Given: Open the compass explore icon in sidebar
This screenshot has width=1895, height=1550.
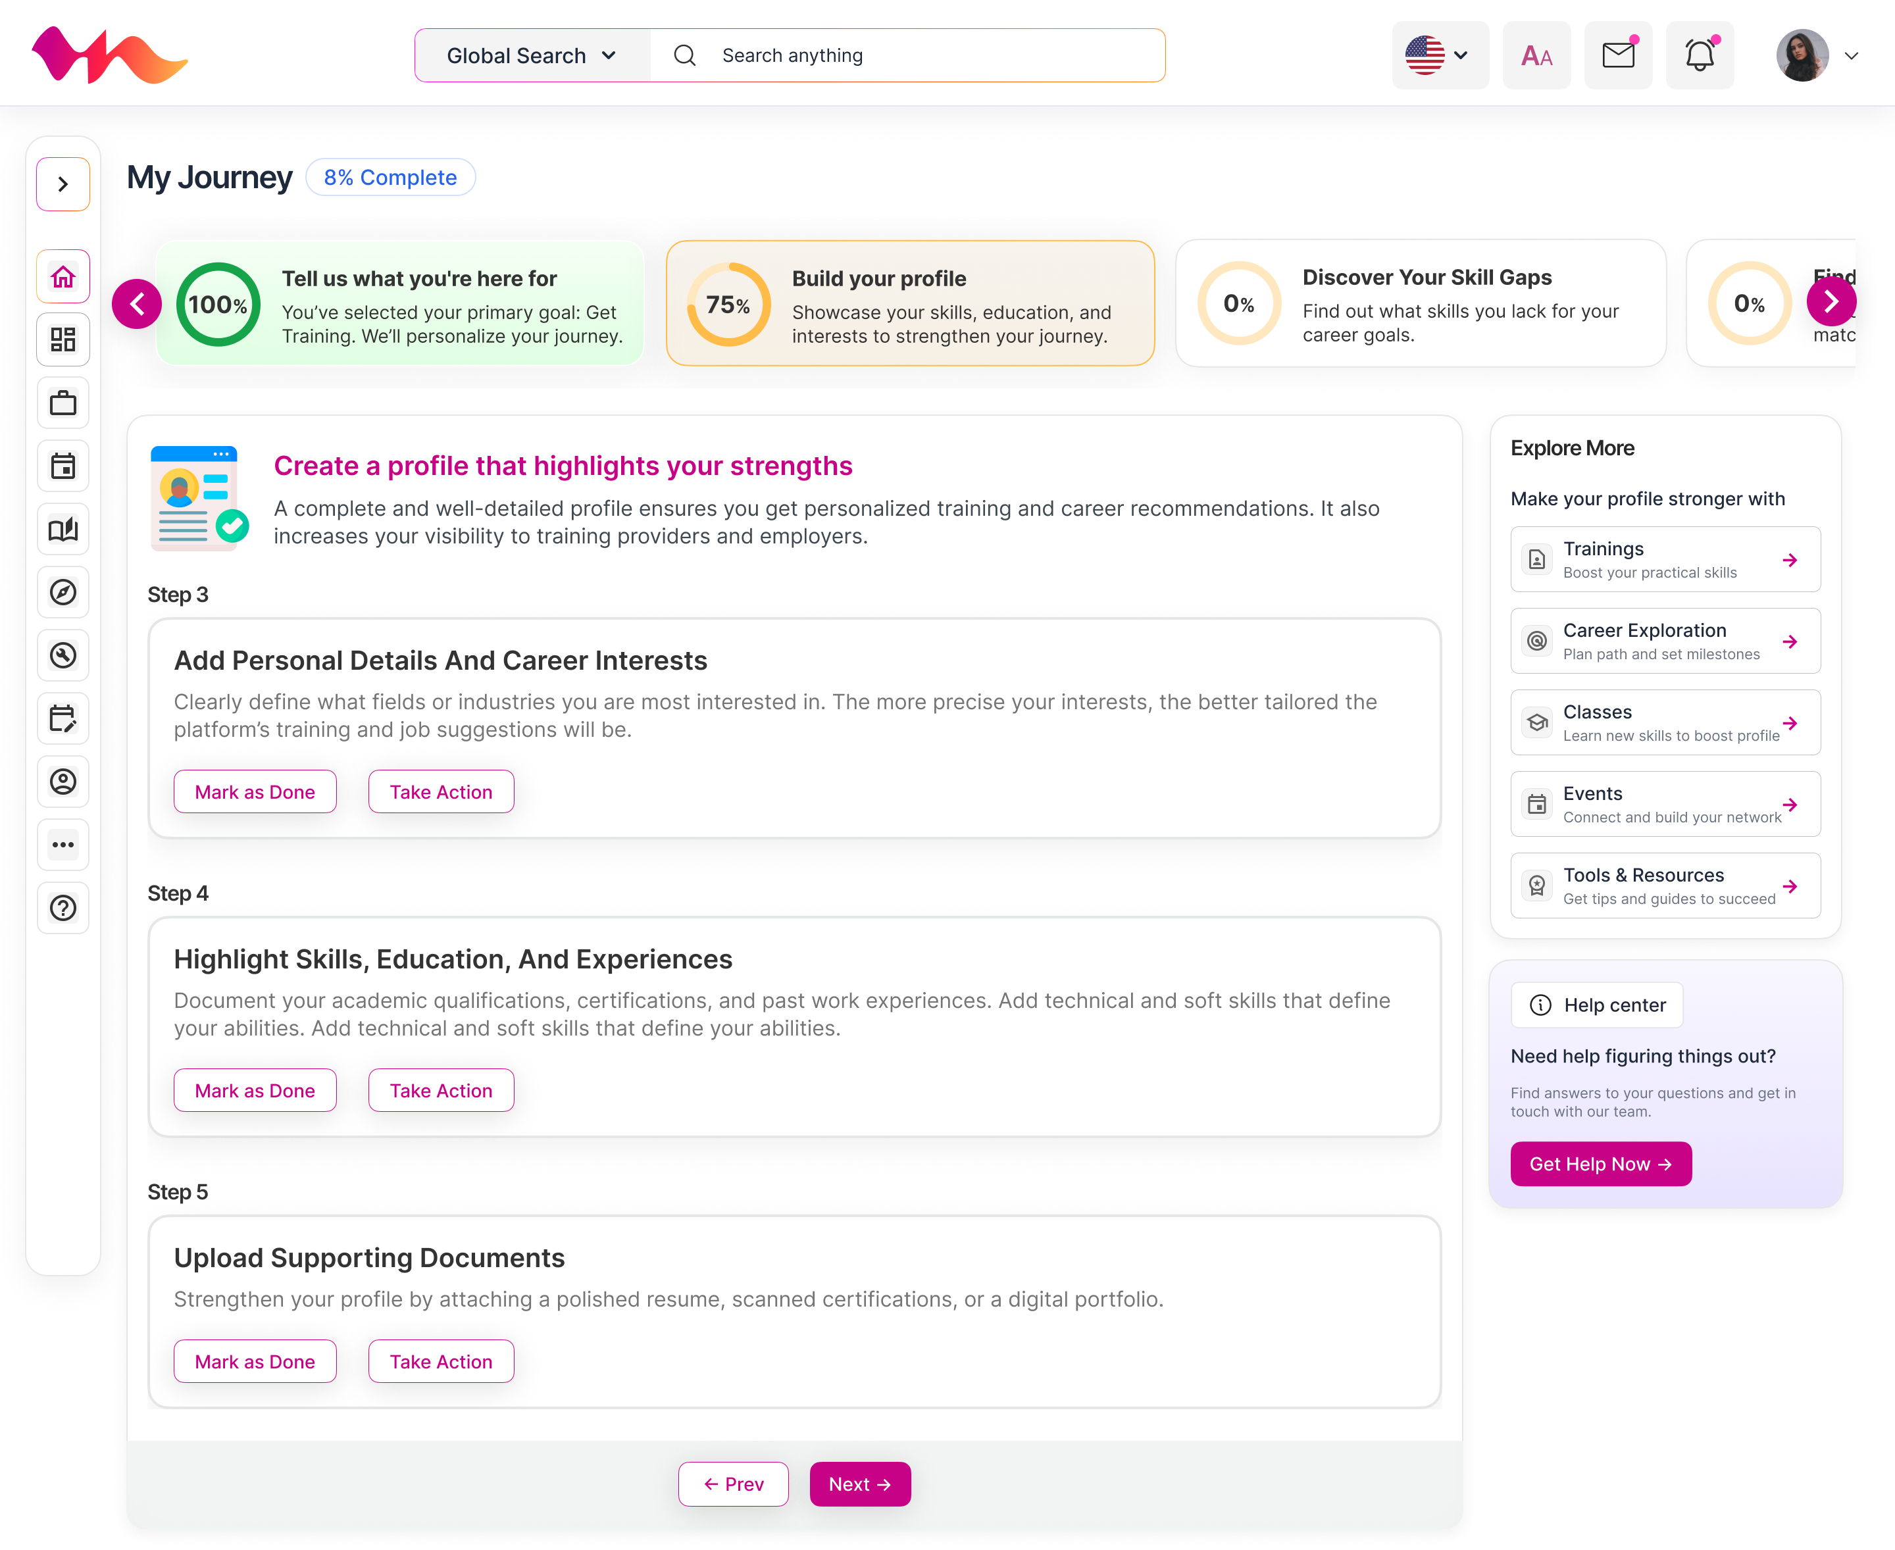Looking at the screenshot, I should [63, 592].
